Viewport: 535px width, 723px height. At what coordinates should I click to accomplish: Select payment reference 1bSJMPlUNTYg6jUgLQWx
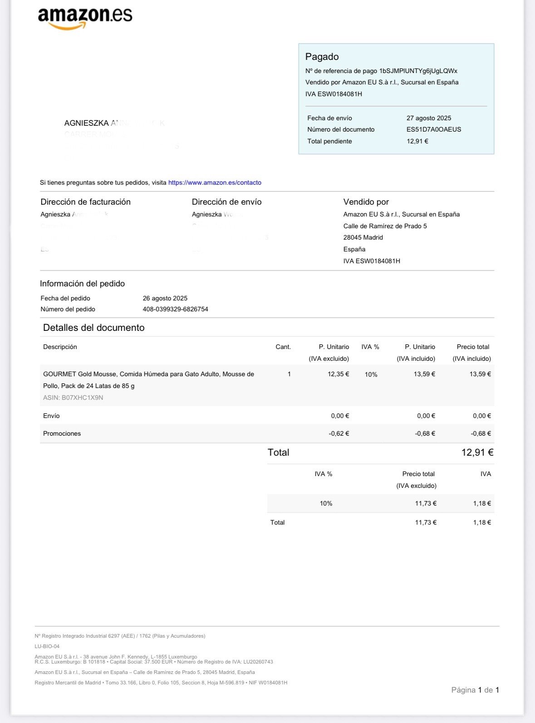pos(418,71)
